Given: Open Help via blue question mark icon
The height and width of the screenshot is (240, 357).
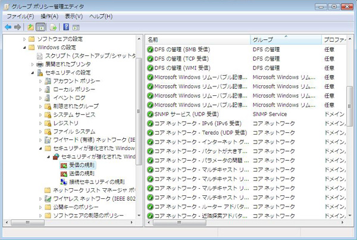Looking at the screenshot, I should 66,27.
